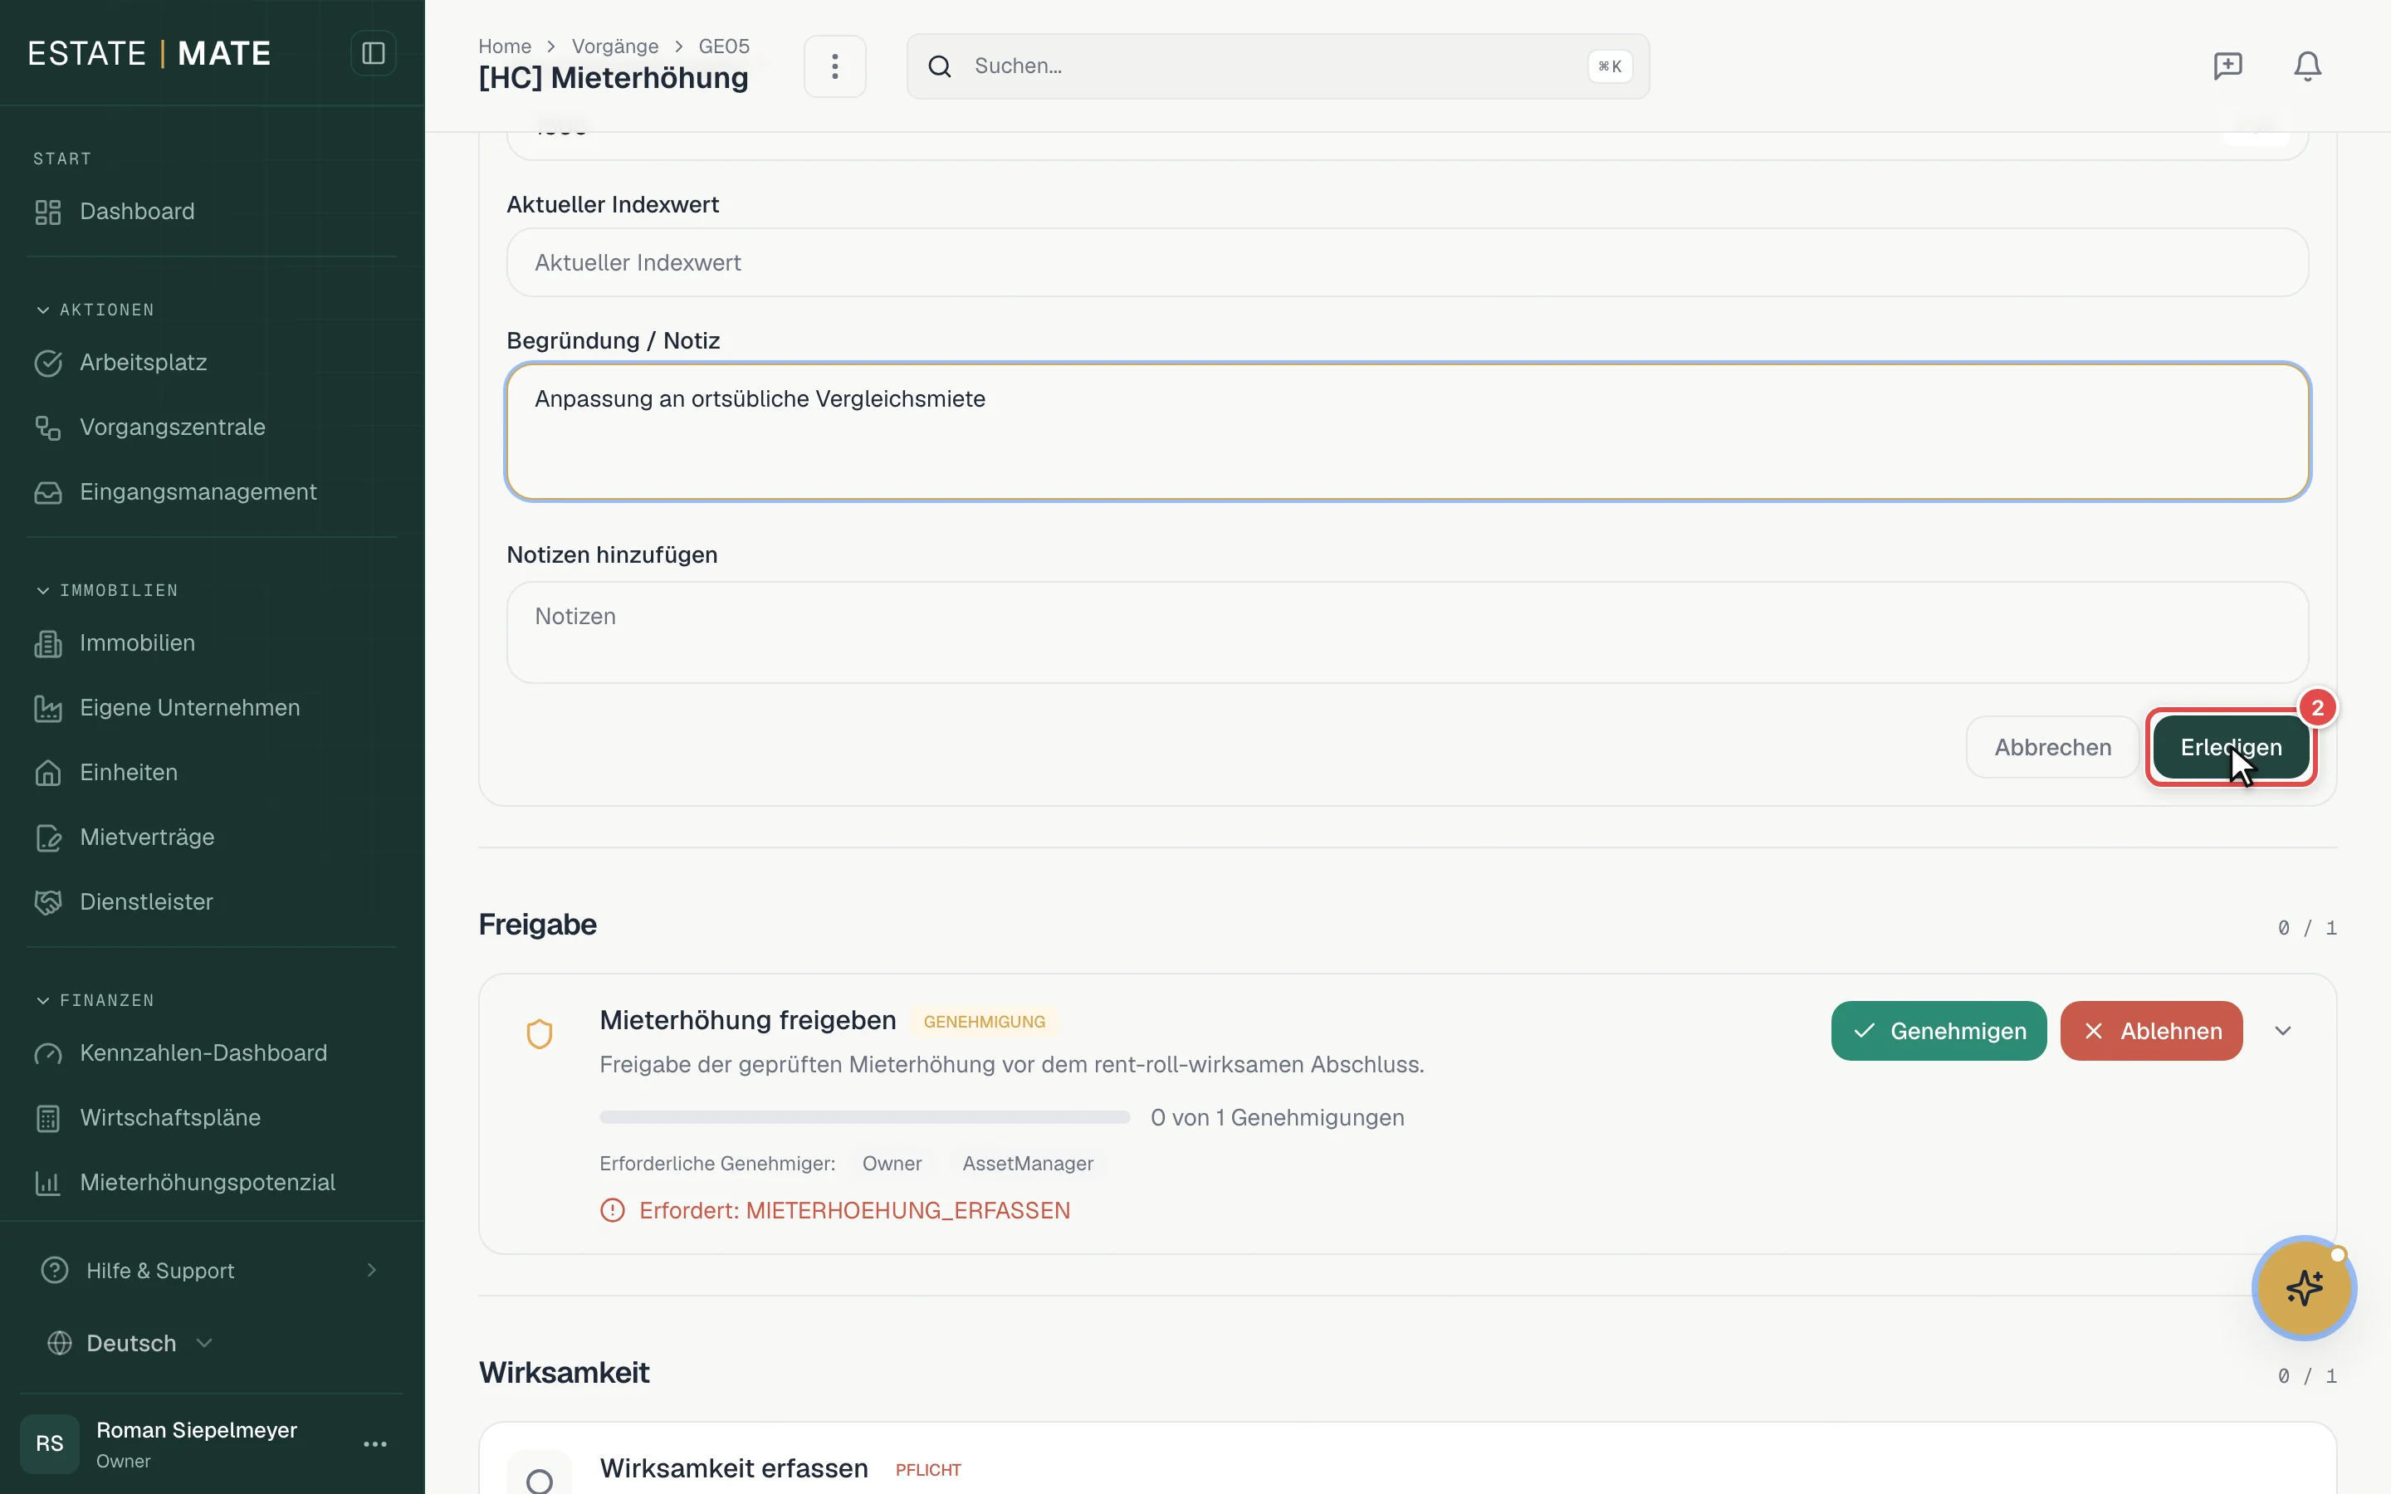
Task: Click GEO5 breadcrumb
Action: pos(723,46)
